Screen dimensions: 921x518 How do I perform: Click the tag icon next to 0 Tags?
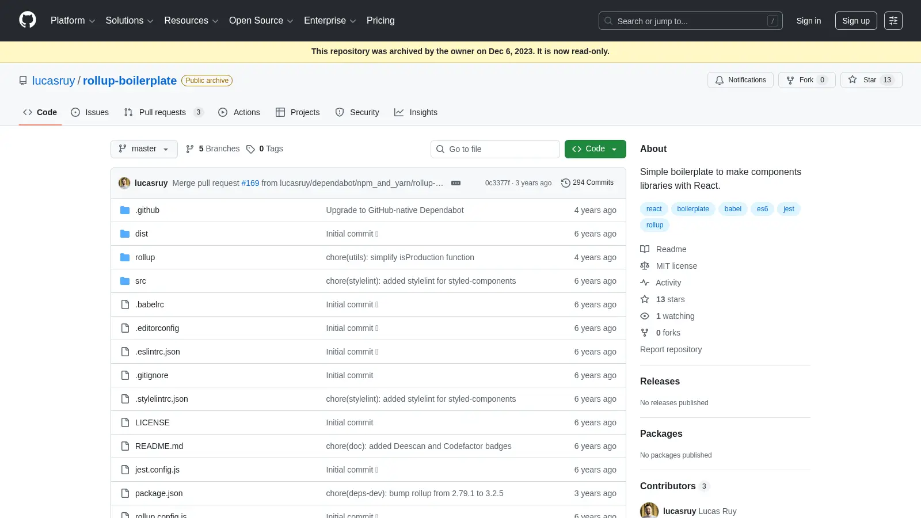click(x=250, y=149)
